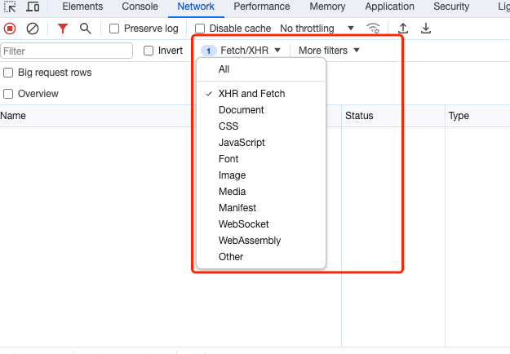Open the Memory tab
This screenshot has width=510, height=354.
[x=327, y=7]
